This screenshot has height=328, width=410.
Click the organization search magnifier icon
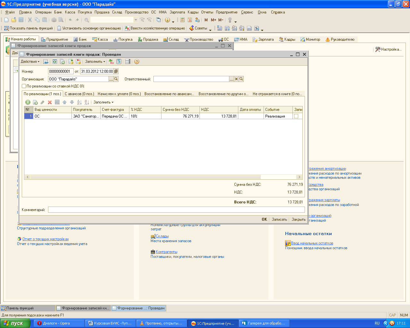point(116,79)
